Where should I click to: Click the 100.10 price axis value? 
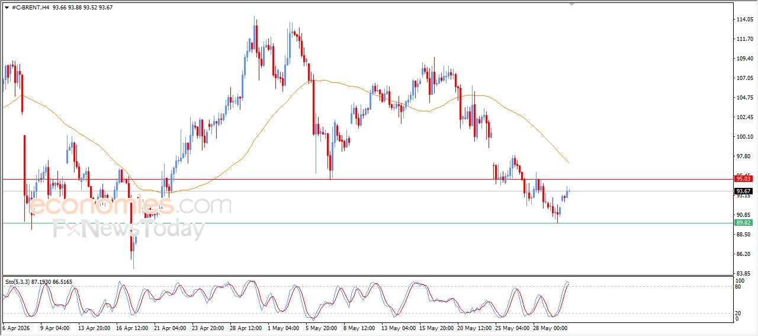coord(744,137)
